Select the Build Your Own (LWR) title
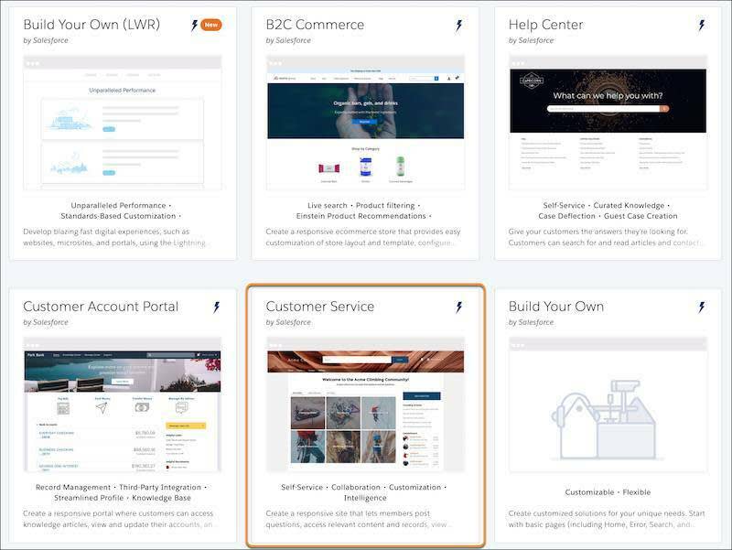This screenshot has width=732, height=550. pyautogui.click(x=91, y=25)
